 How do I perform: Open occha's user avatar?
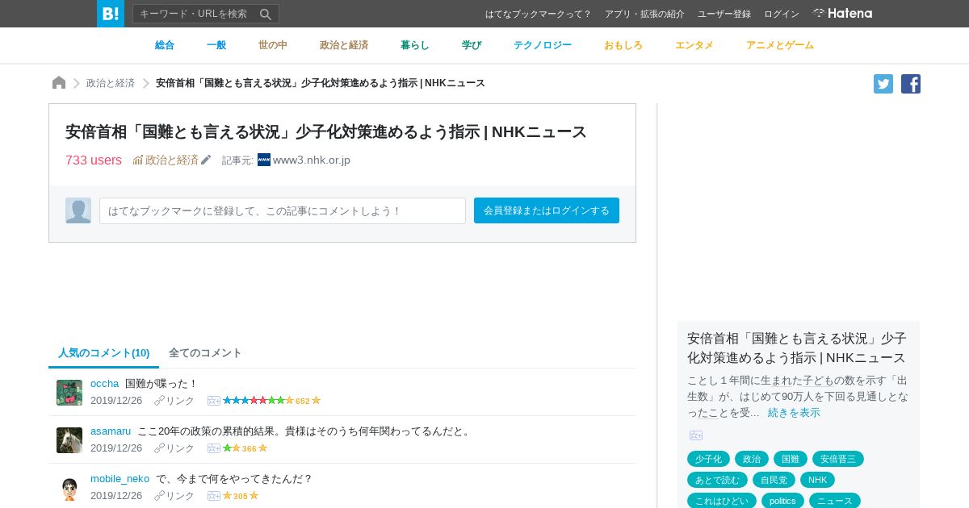[x=69, y=393]
